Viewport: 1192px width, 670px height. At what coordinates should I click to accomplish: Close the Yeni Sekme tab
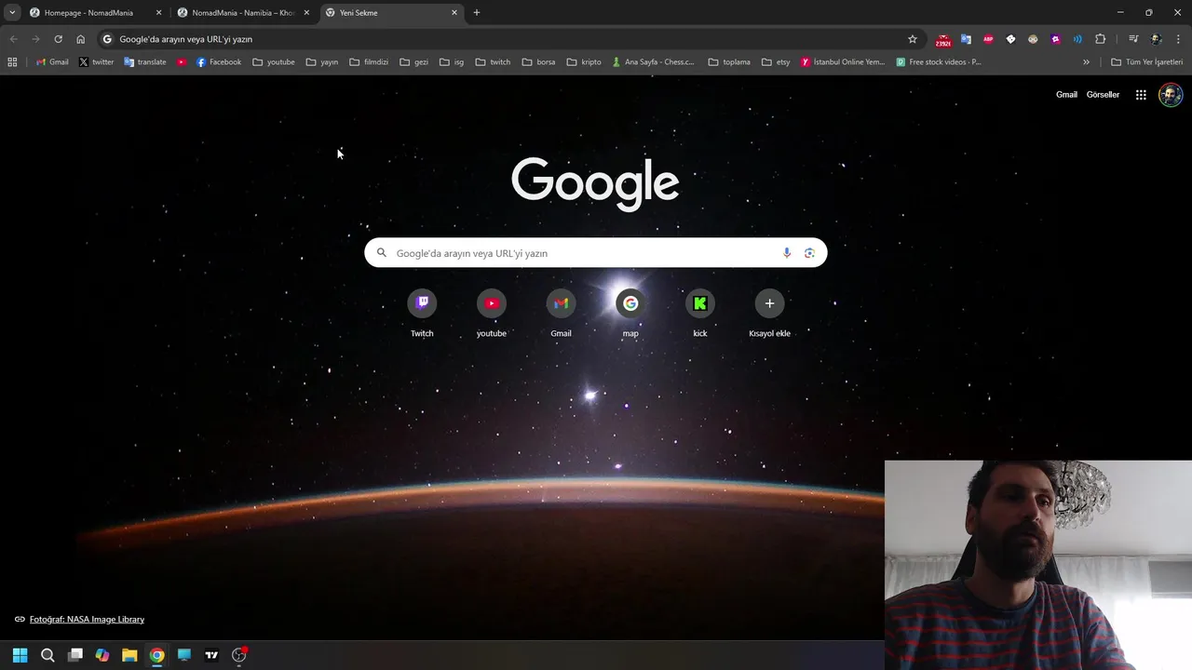tap(454, 13)
